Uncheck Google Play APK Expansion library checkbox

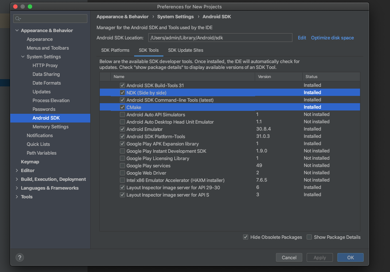click(x=122, y=144)
